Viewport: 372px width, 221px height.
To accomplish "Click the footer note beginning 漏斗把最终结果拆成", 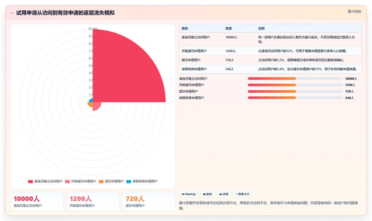I will (x=269, y=205).
